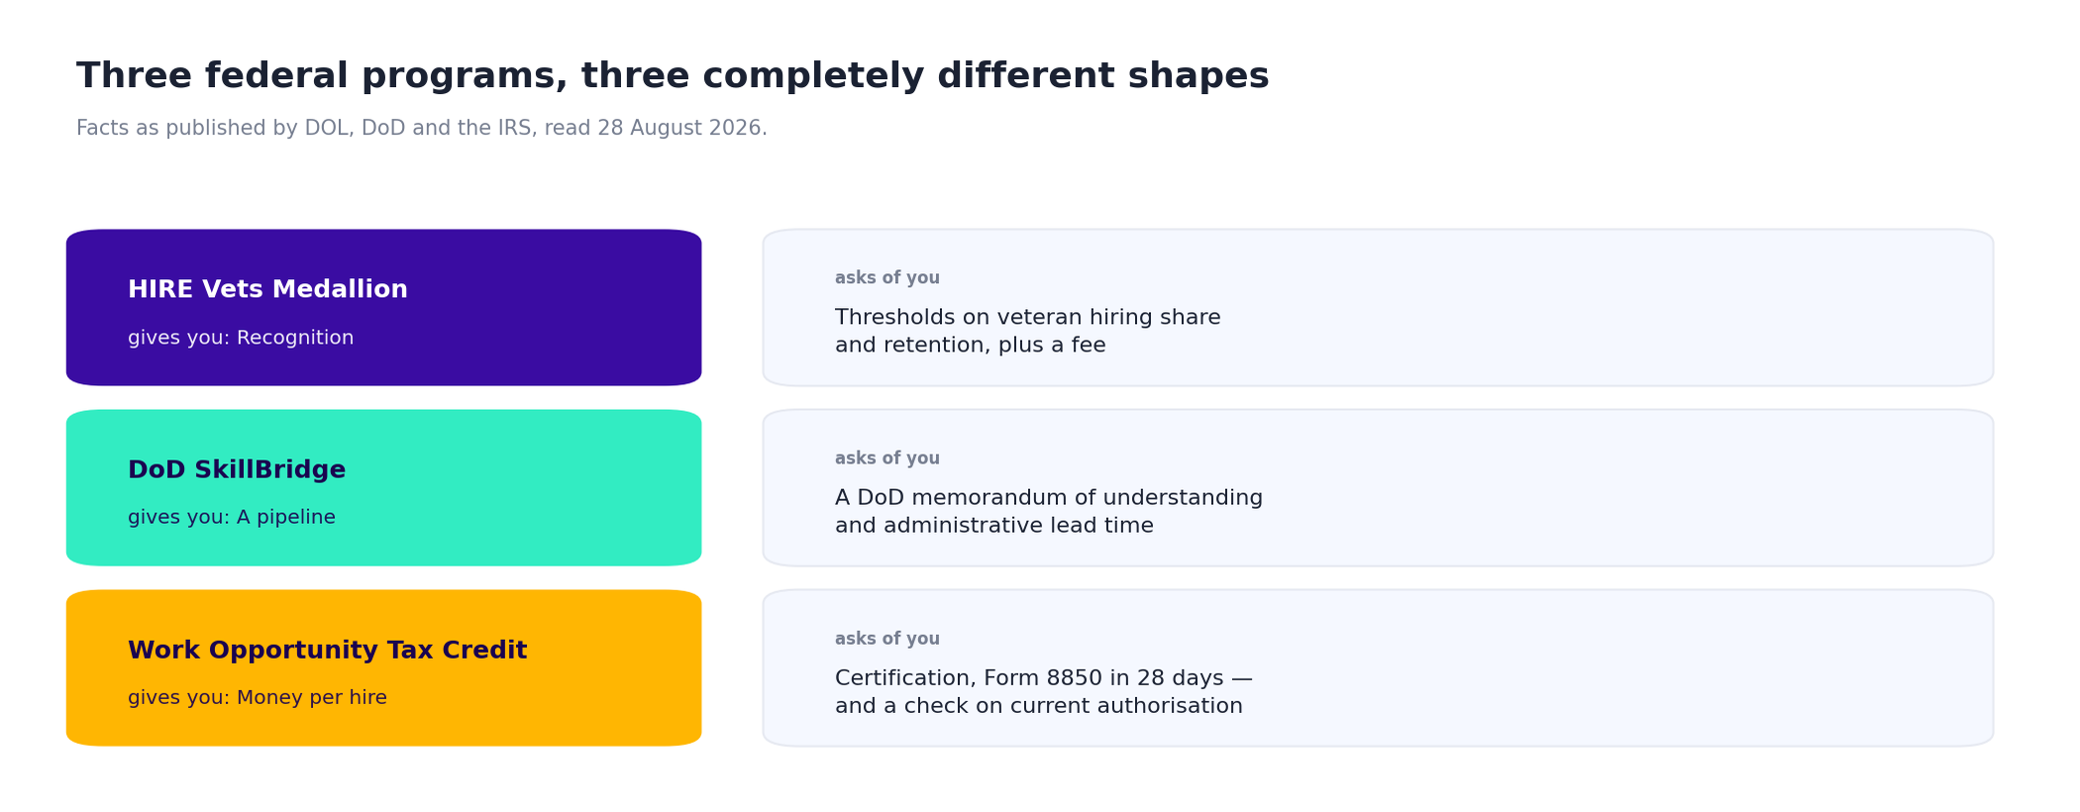Open the DoD memorandum of understanding panel

[1378, 488]
